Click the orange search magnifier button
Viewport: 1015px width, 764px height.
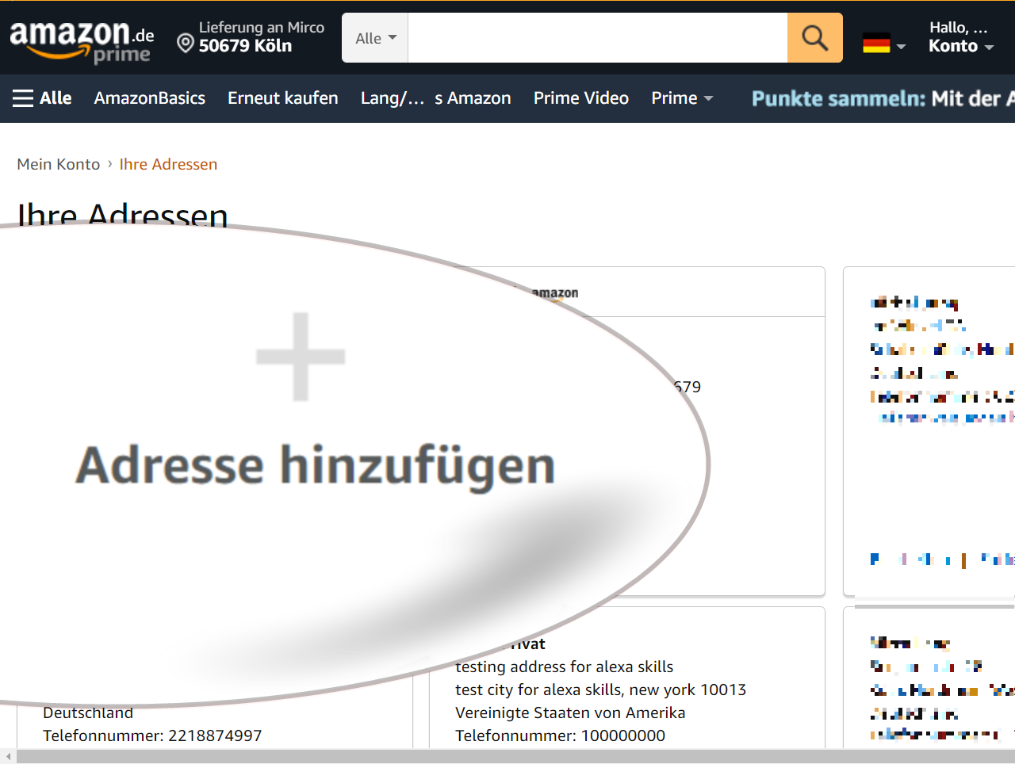(814, 37)
